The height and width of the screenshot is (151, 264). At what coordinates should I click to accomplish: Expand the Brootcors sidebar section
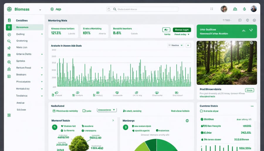pyautogui.click(x=42, y=75)
